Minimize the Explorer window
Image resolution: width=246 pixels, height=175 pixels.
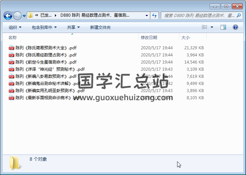pos(215,6)
